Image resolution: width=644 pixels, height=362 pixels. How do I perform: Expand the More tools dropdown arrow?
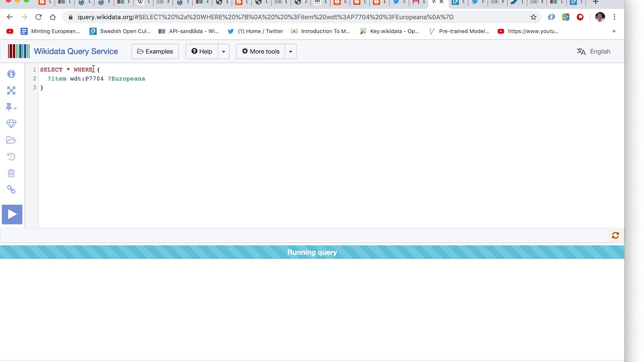coord(290,51)
